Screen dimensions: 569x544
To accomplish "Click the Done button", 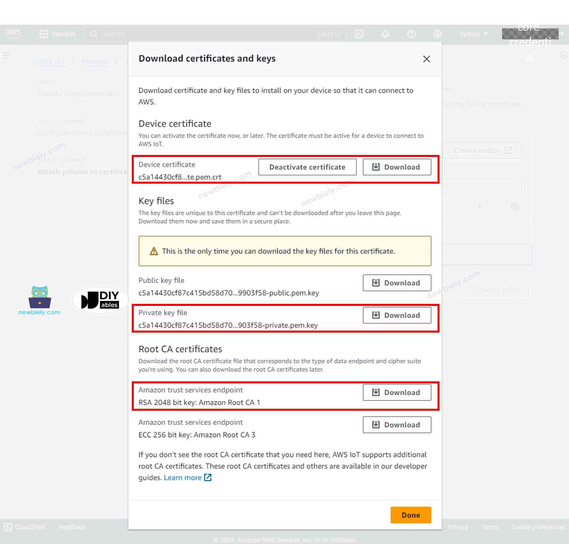I will pos(410,515).
